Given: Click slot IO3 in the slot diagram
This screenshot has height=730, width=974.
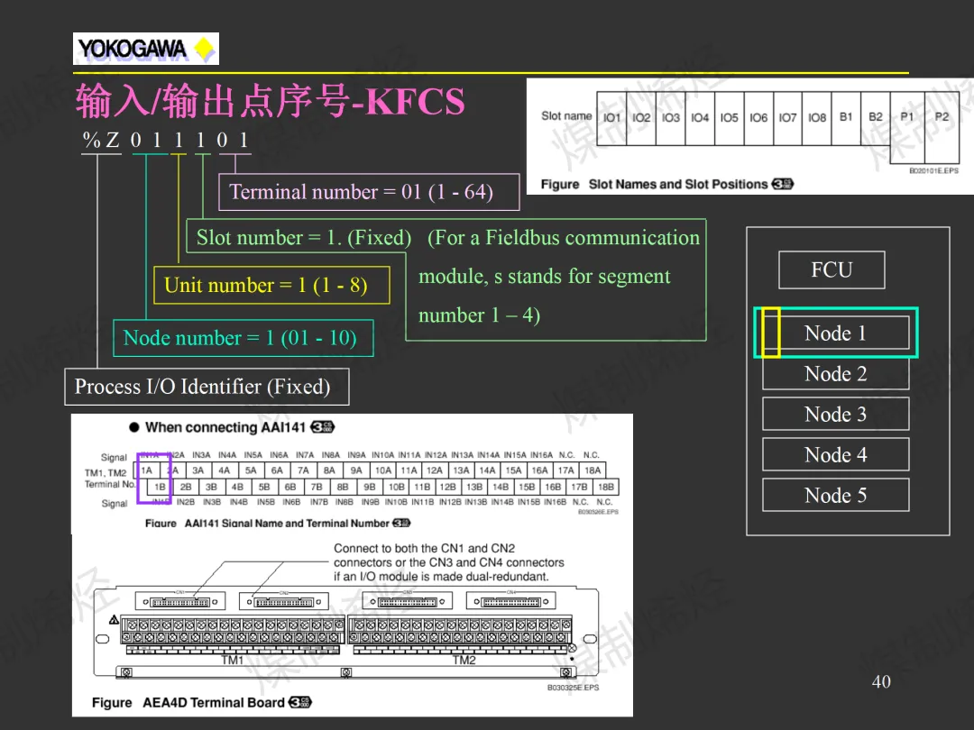Looking at the screenshot, I should 670,118.
